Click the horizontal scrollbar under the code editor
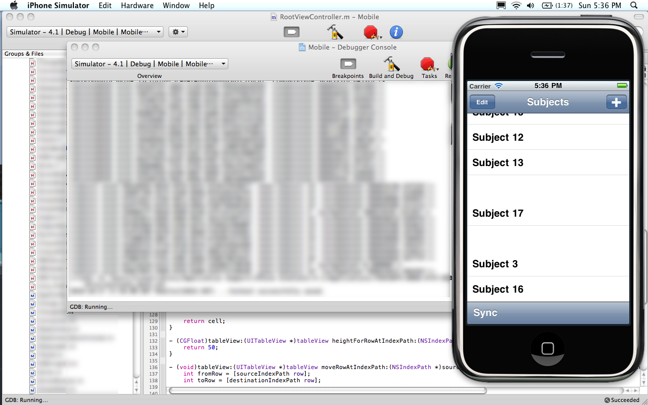Screen dimensions: 648x405 (328, 390)
